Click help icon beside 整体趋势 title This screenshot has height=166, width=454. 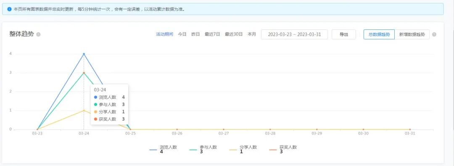tap(38, 34)
